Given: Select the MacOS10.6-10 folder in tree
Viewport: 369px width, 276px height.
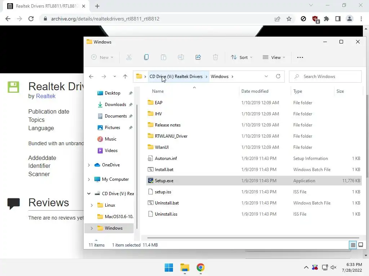Looking at the screenshot, I should click(115, 217).
